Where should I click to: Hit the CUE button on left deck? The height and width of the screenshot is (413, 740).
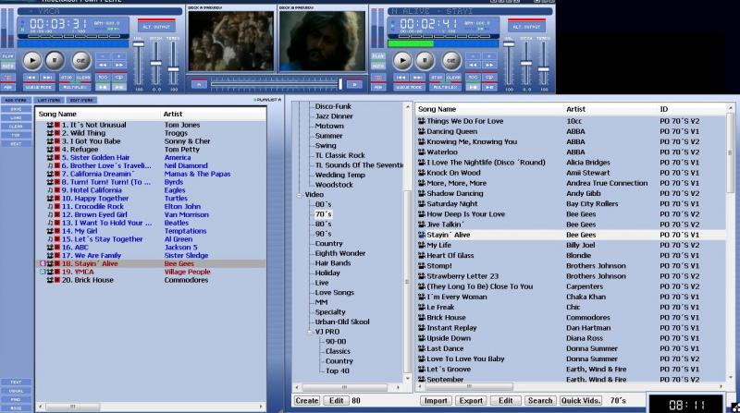point(81,59)
